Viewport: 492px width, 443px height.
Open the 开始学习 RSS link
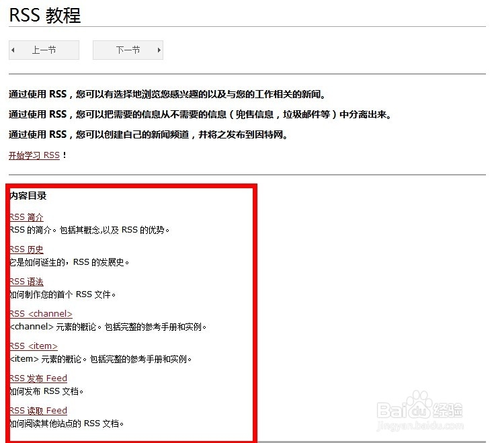coord(34,155)
